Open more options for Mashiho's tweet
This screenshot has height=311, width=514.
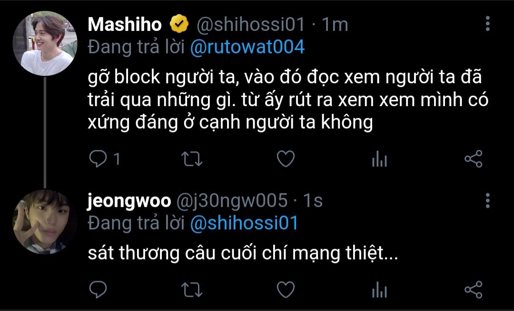[x=488, y=24]
